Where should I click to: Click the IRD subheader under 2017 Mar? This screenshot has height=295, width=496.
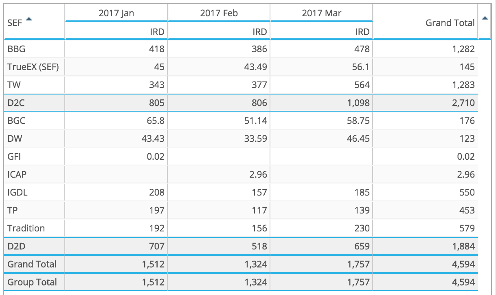coord(362,31)
